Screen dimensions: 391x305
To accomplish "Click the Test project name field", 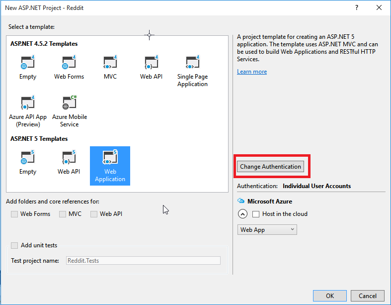I will tap(143, 261).
